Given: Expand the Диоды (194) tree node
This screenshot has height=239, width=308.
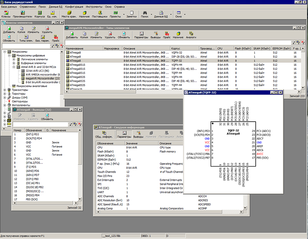Looking at the screenshot, I should click(5, 98).
